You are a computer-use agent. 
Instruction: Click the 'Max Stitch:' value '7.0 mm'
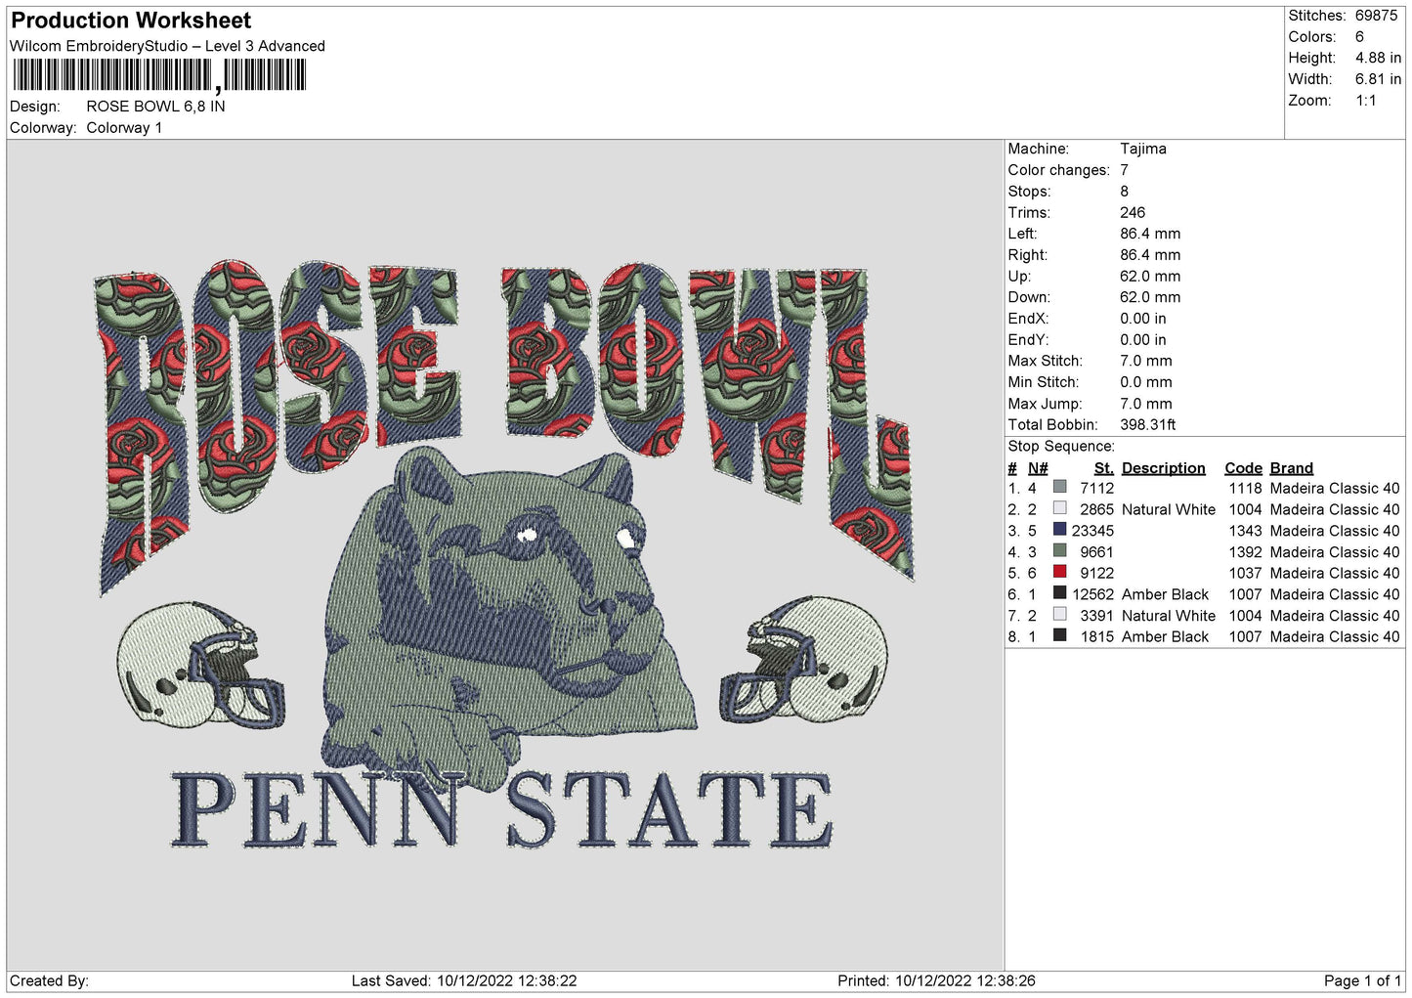(x=1145, y=361)
